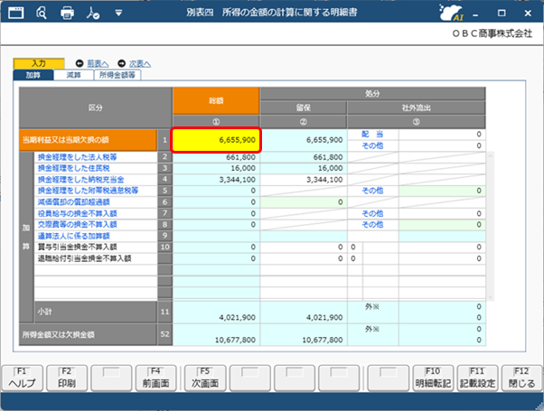
Task: Open 損金経理をした附帯税過怠税等 link
Action: (88, 191)
